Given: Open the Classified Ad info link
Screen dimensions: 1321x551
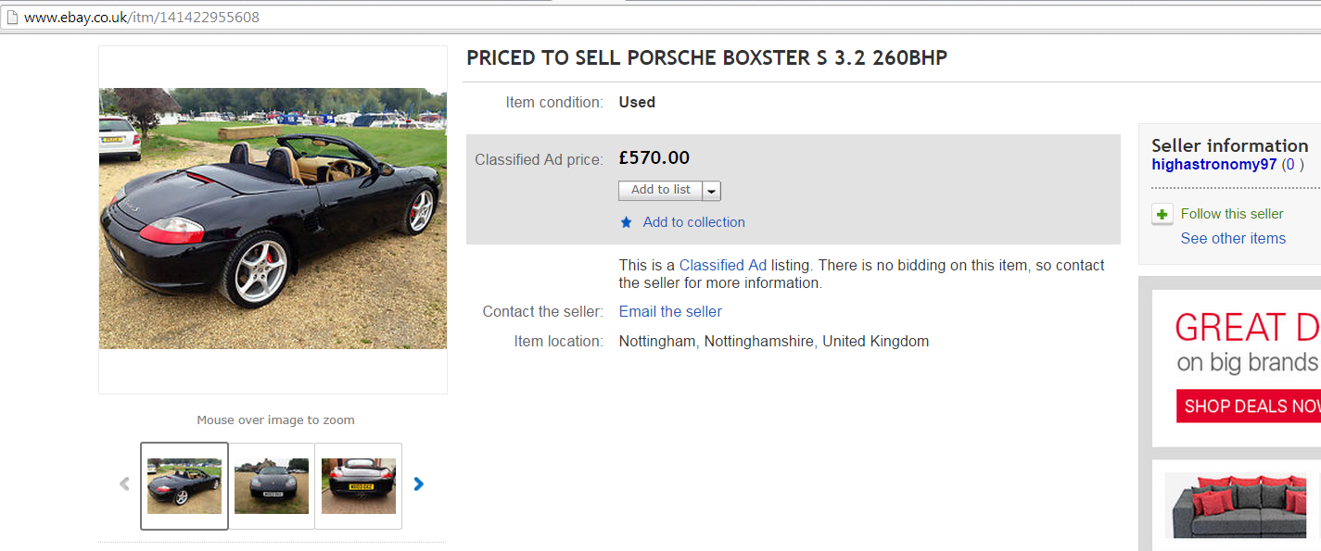Looking at the screenshot, I should pos(722,265).
